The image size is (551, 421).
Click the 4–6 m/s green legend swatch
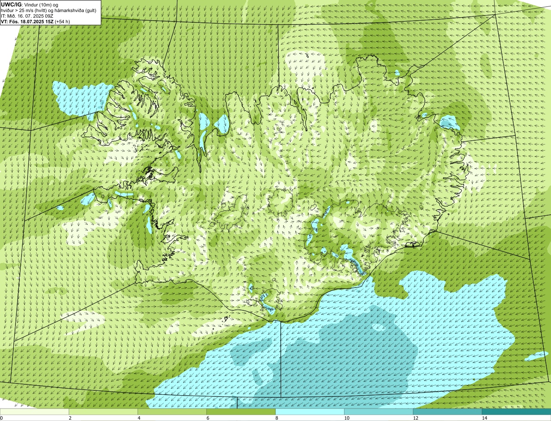172,412
